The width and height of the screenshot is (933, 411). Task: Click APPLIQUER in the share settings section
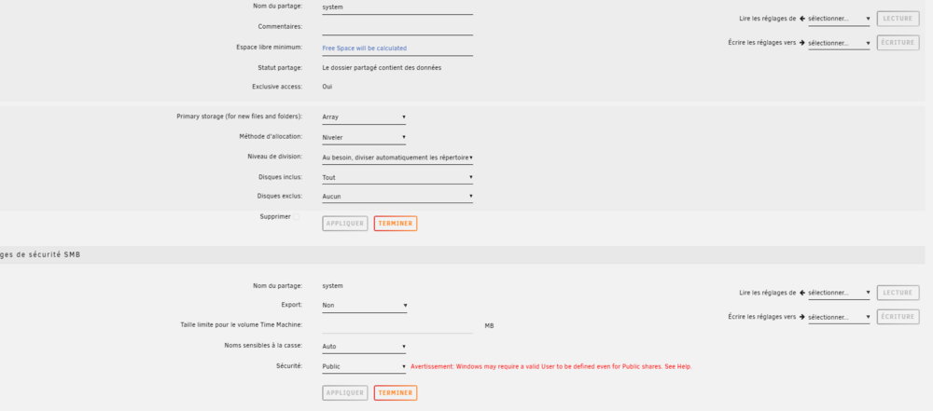[345, 224]
